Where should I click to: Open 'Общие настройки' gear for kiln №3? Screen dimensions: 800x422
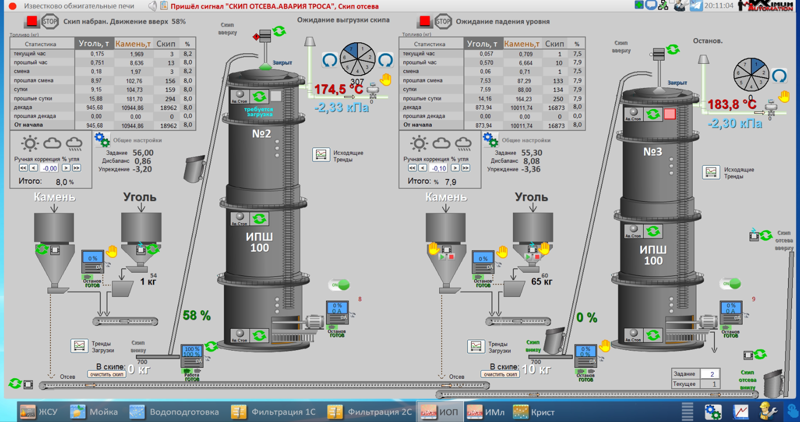pyautogui.click(x=490, y=140)
